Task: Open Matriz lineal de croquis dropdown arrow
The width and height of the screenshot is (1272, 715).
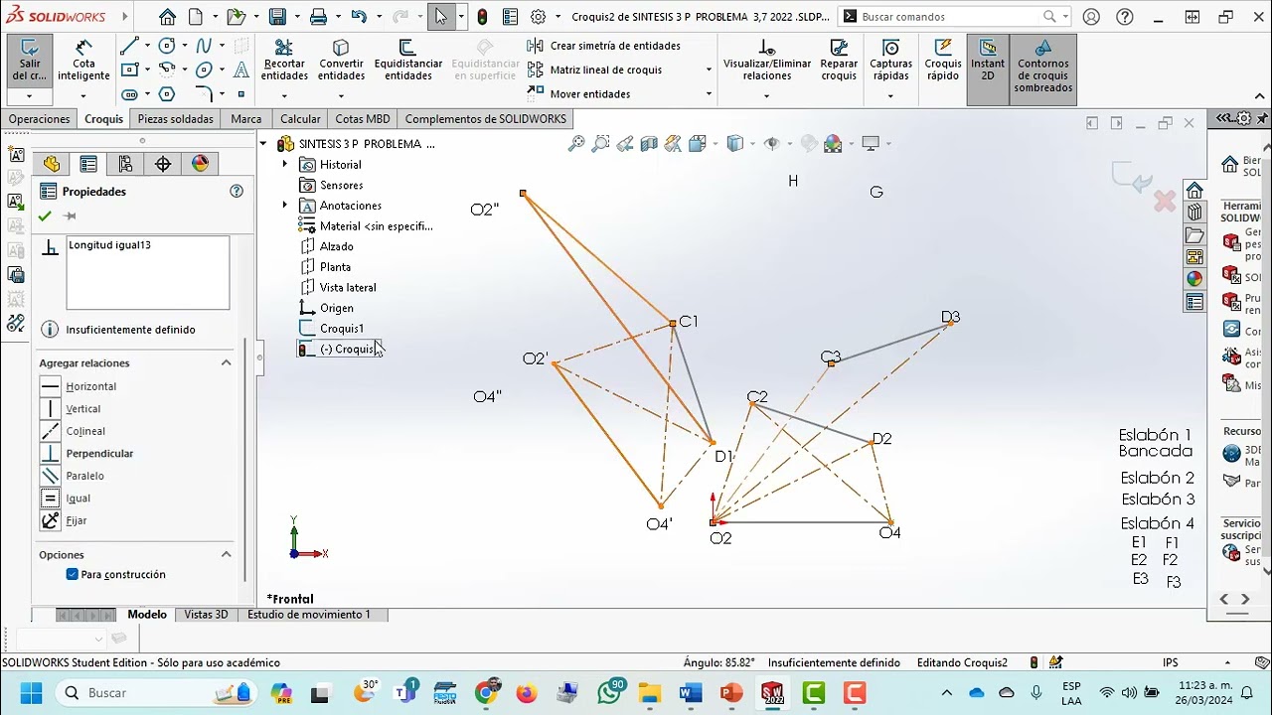Action: [x=709, y=70]
